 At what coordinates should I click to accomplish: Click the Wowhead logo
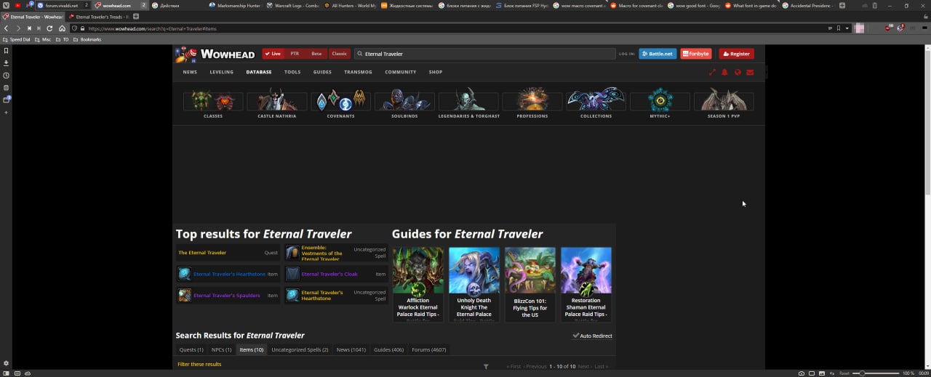[x=215, y=54]
